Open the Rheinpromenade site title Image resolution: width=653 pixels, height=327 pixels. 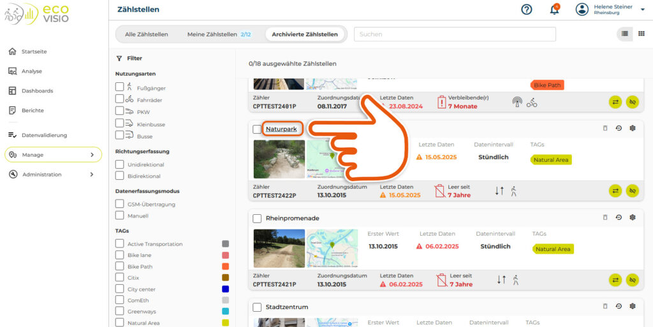click(x=292, y=218)
